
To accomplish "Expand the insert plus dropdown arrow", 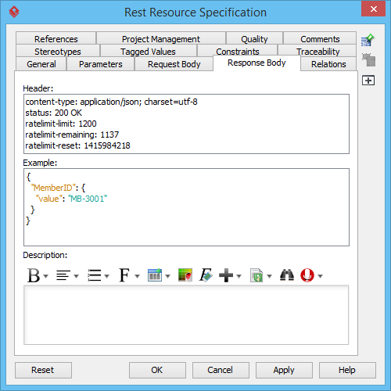I will tap(239, 276).
